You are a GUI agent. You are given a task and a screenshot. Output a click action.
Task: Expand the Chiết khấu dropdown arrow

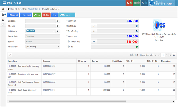click(x=94, y=26)
